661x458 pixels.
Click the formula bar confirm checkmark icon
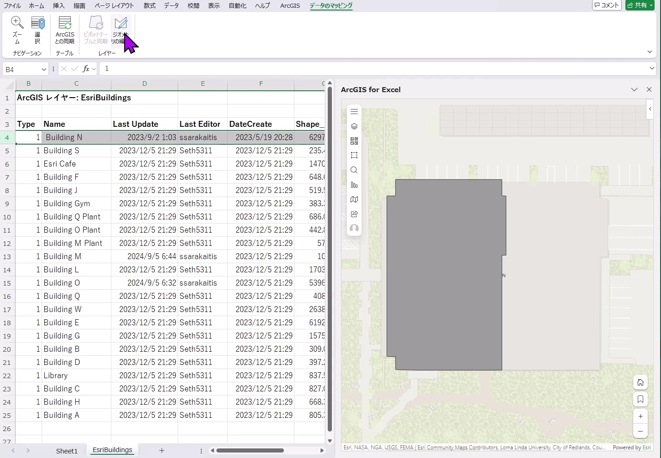pyautogui.click(x=74, y=69)
